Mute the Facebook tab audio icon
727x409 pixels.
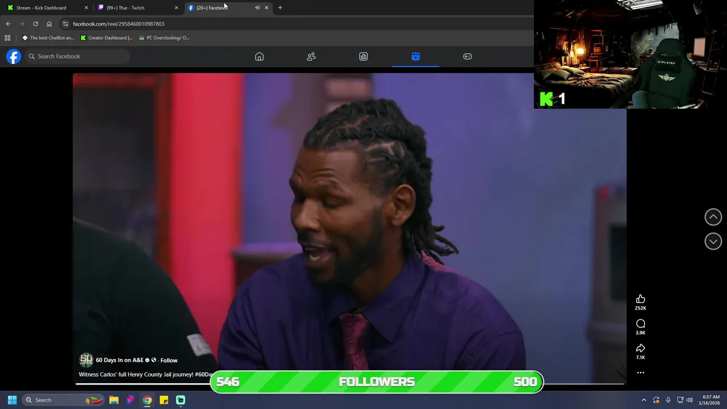[257, 8]
